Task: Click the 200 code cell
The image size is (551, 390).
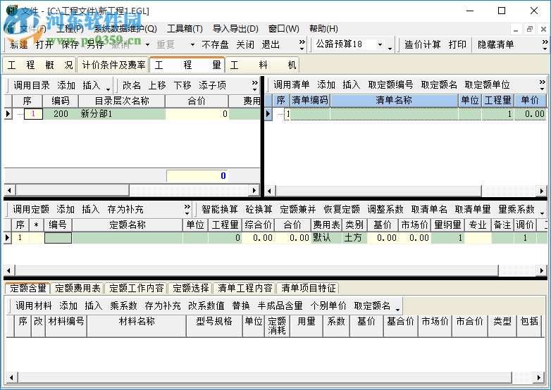Action: (x=61, y=114)
